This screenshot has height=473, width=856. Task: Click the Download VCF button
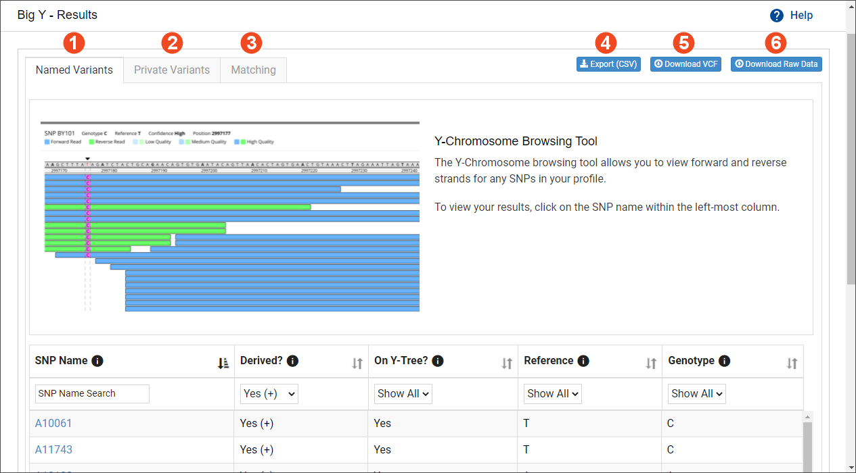[685, 64]
